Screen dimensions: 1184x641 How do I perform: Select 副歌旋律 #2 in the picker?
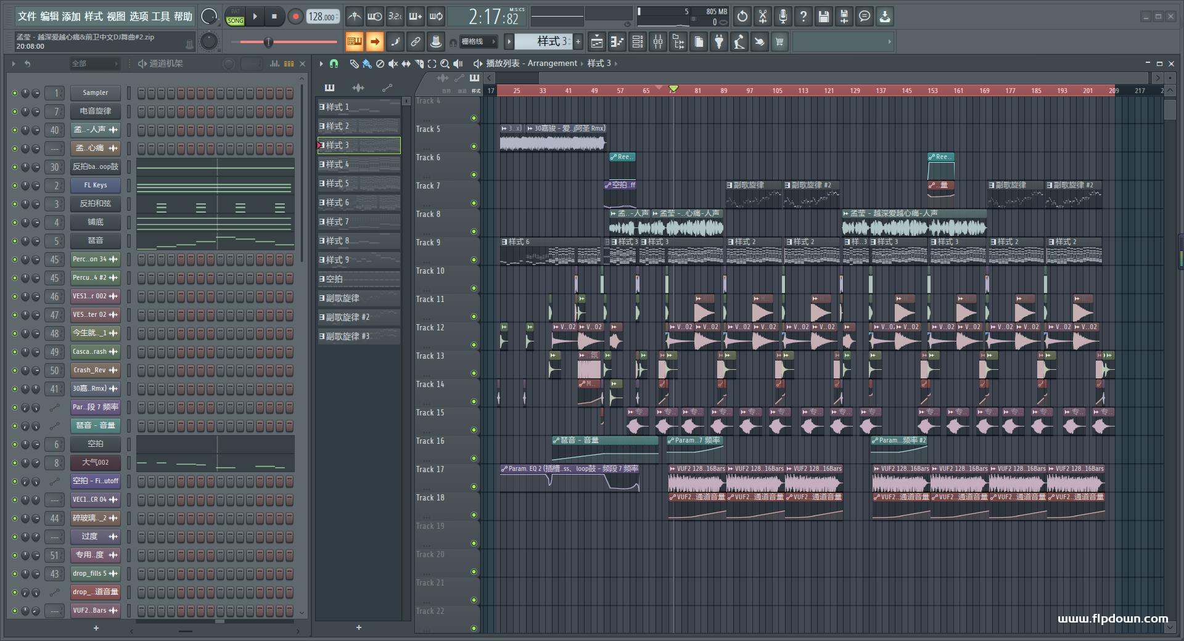point(359,317)
